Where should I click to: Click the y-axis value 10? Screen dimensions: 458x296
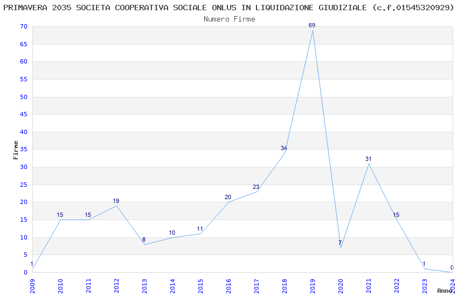pos(24,237)
